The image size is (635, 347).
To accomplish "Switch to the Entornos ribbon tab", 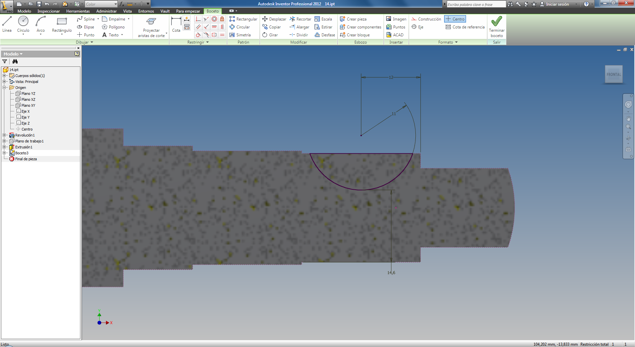I will pos(146,11).
